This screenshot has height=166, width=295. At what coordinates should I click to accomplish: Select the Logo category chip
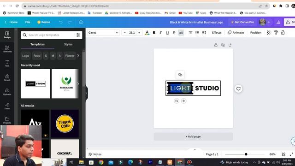click(x=26, y=56)
